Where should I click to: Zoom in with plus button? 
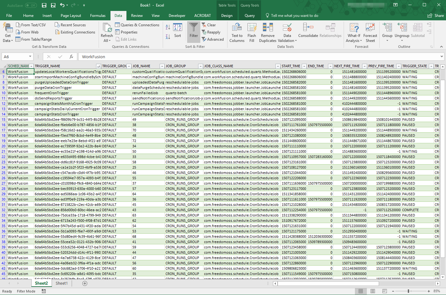[x=429, y=291]
